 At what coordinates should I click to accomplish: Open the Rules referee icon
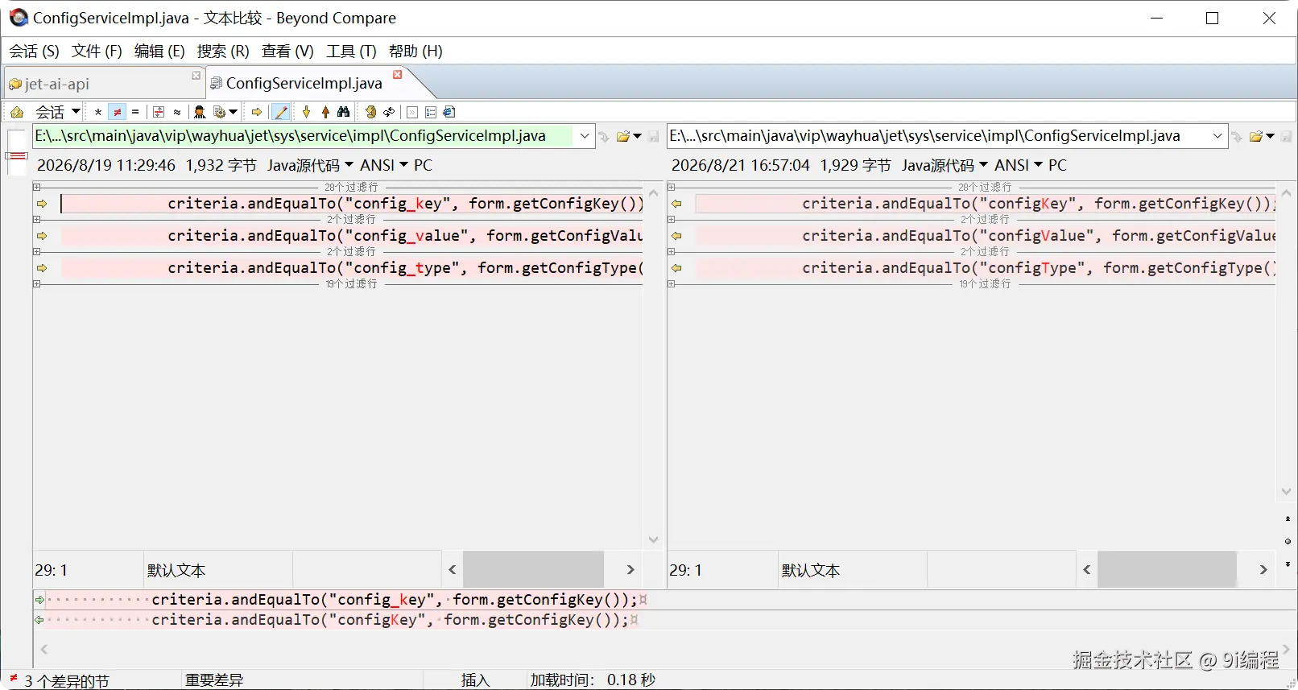point(200,112)
